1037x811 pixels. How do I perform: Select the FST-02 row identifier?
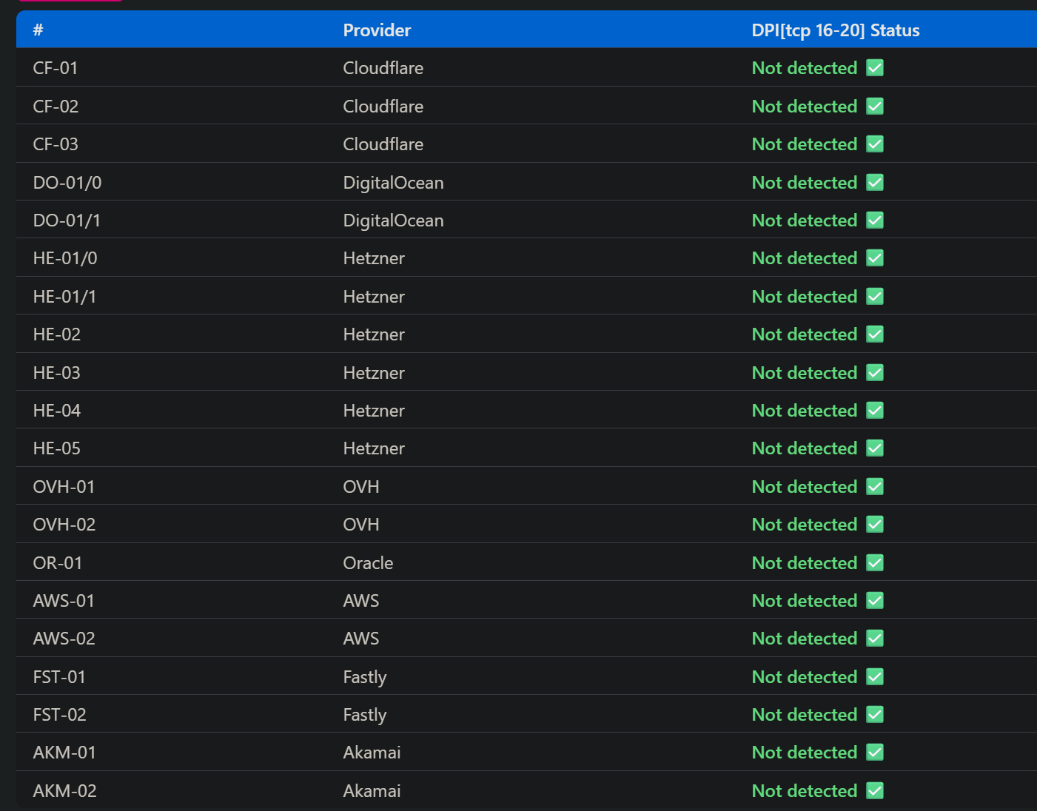point(60,714)
